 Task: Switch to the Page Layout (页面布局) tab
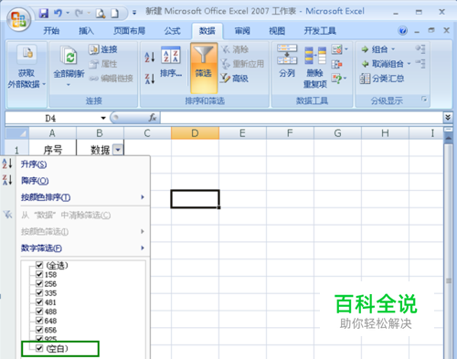pos(129,31)
